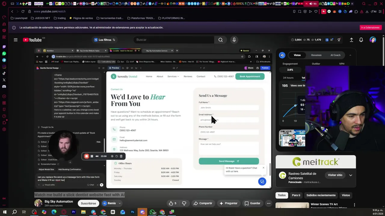Switch to AI Coach tab
This screenshot has width=385, height=216.
[x=335, y=55]
